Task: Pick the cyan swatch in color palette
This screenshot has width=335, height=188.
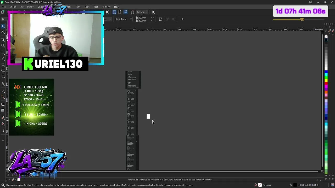Action: 326,75
